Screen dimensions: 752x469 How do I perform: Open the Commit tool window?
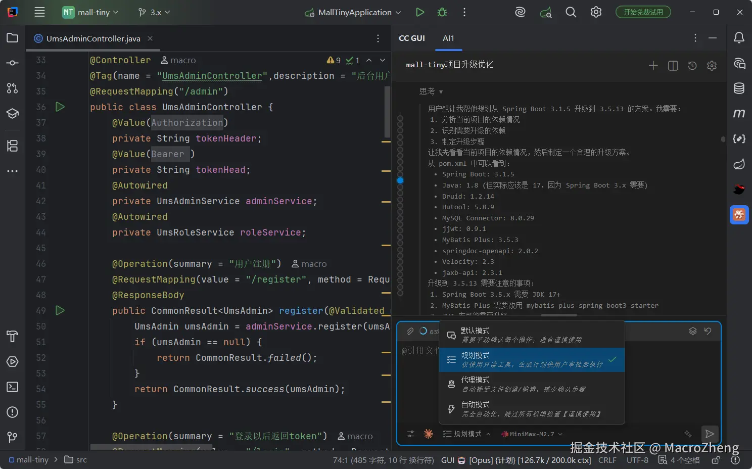pos(13,63)
